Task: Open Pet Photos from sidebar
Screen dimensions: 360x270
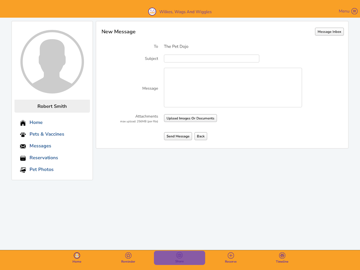Action: point(41,169)
